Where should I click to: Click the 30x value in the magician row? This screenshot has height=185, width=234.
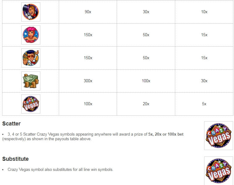[146, 12]
